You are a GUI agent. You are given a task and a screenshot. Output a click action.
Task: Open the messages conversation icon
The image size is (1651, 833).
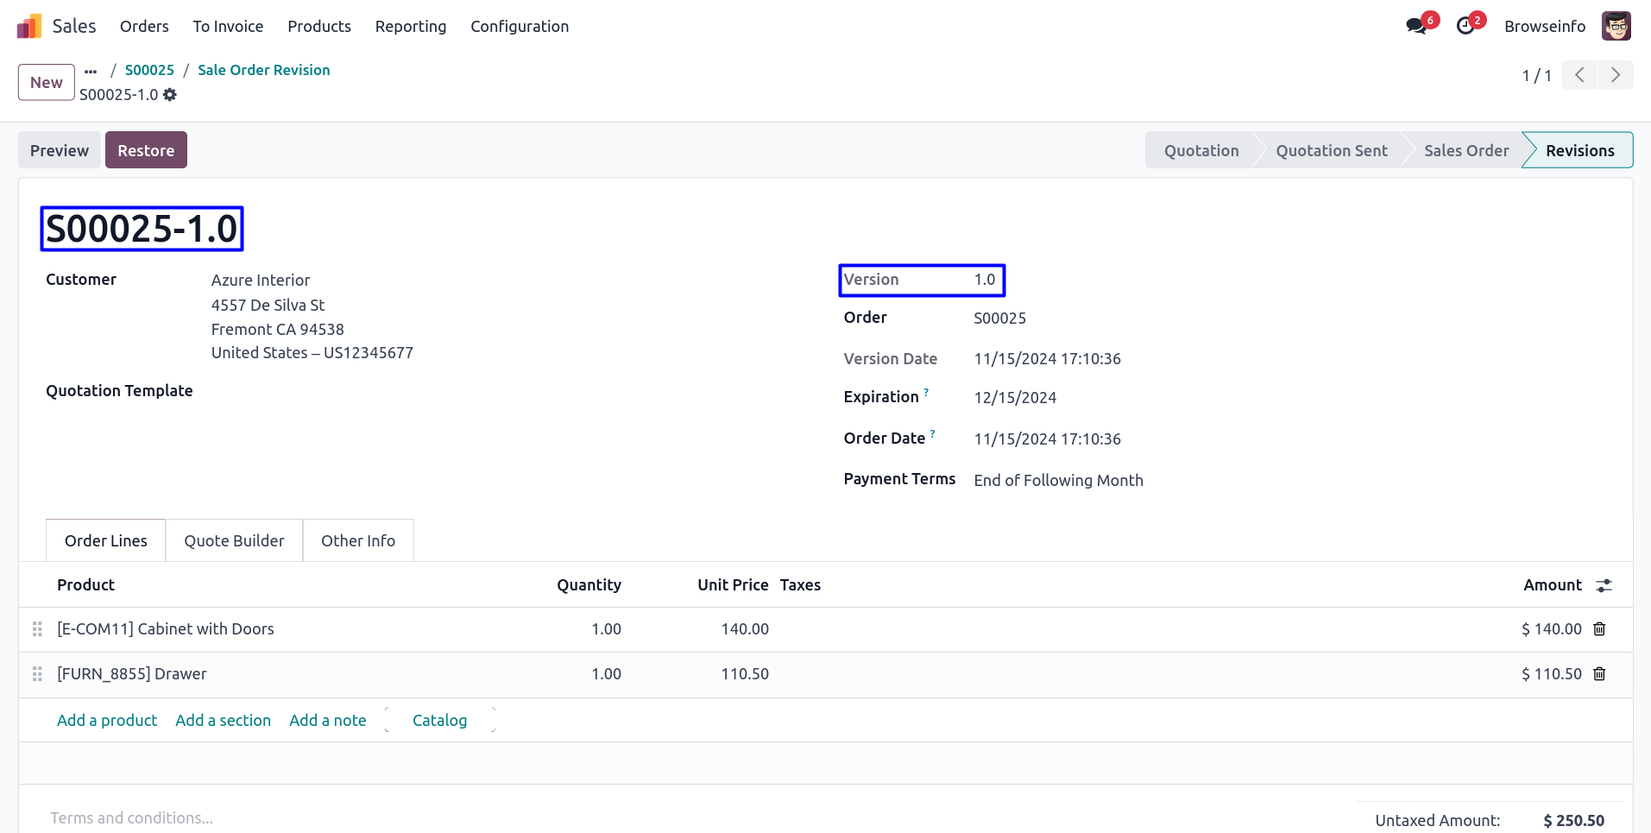[1415, 27]
